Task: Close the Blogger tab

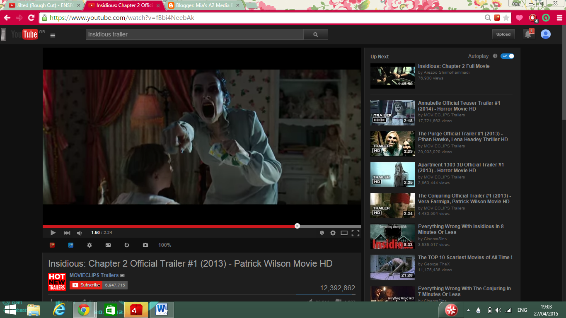Action: coord(238,5)
